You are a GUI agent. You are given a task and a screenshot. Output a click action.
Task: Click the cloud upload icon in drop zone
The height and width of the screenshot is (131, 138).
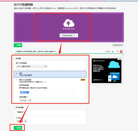[x=69, y=23]
